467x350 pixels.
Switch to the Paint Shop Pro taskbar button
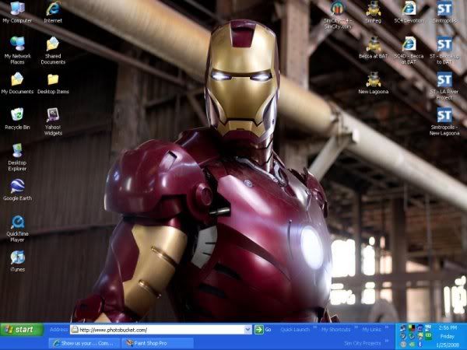[x=158, y=343]
